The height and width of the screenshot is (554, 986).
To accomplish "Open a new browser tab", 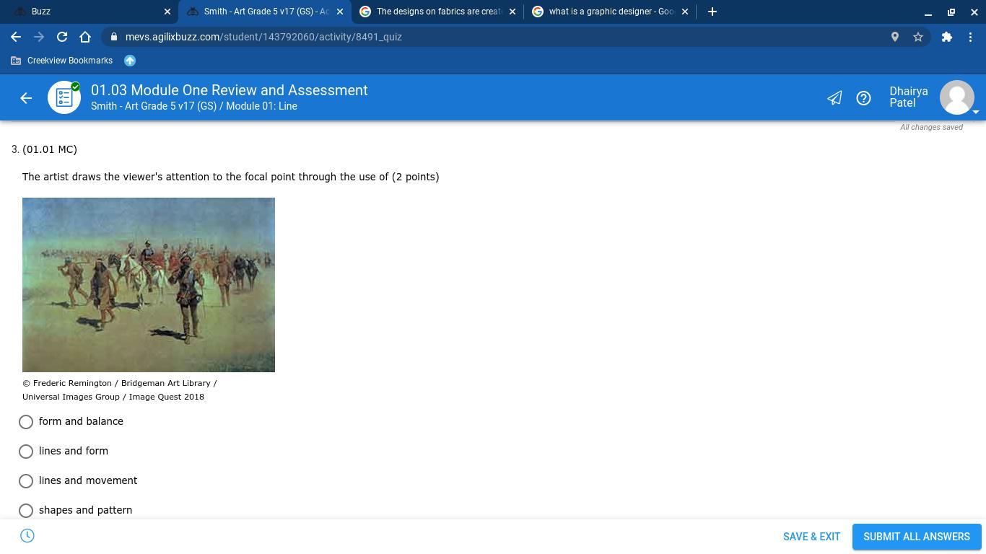I will coord(712,12).
